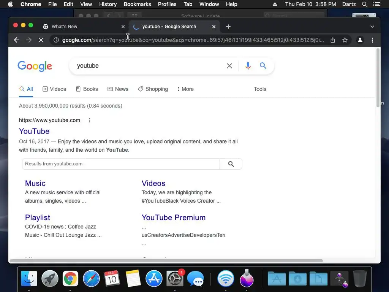Open Notes from the Dock

click(x=133, y=278)
